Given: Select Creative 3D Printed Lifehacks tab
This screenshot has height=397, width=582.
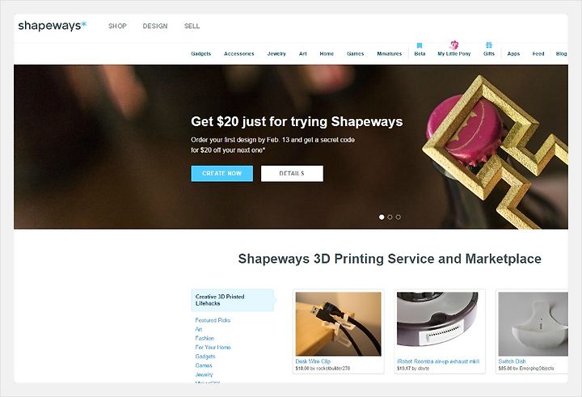Looking at the screenshot, I should pos(233,300).
